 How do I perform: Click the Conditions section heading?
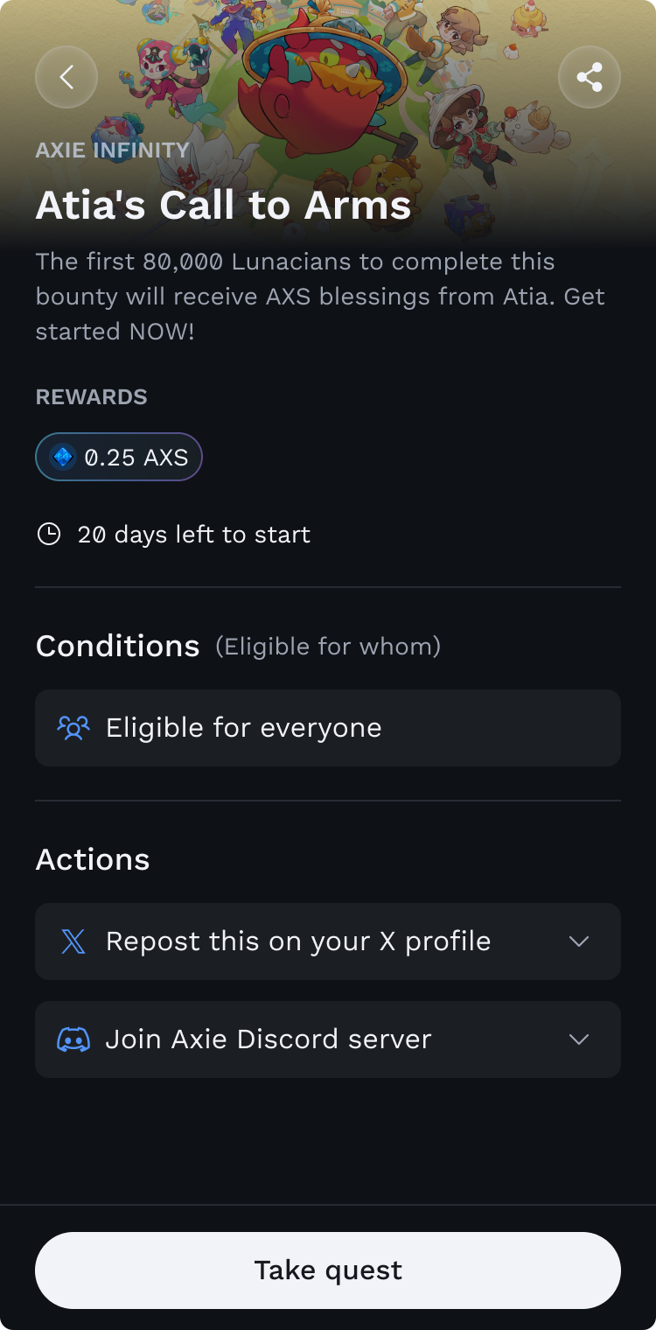118,646
